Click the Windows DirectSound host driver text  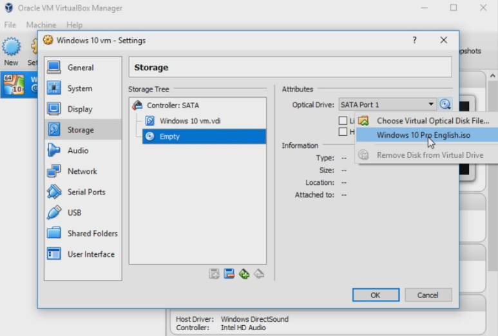point(254,319)
